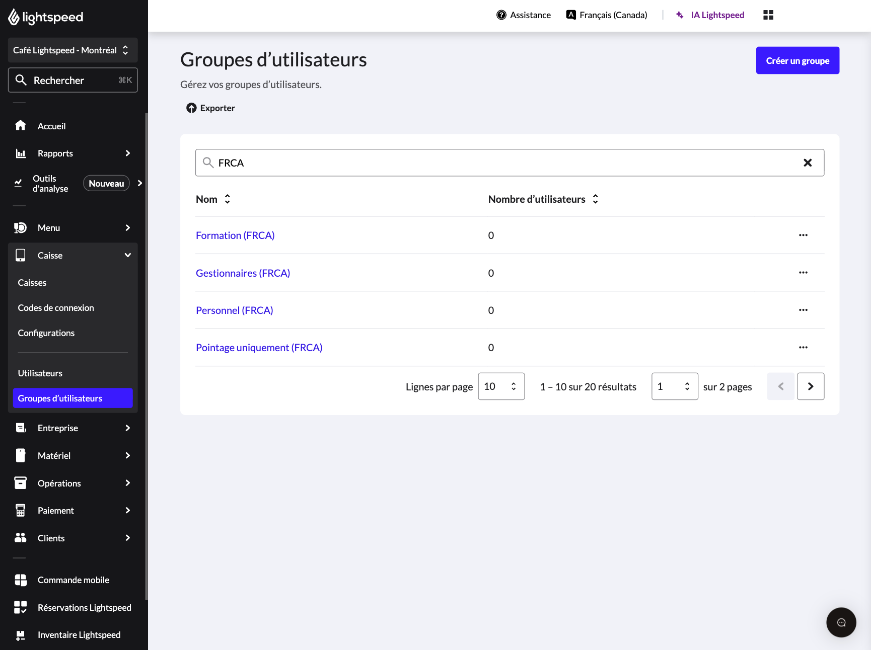Open actions menu for Personnel (FRCA)

(803, 310)
